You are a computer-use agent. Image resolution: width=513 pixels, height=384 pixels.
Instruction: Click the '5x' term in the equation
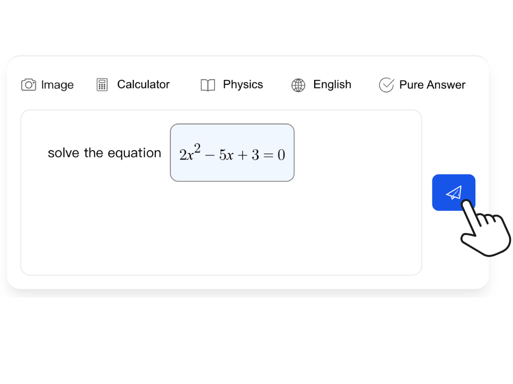[x=226, y=155]
